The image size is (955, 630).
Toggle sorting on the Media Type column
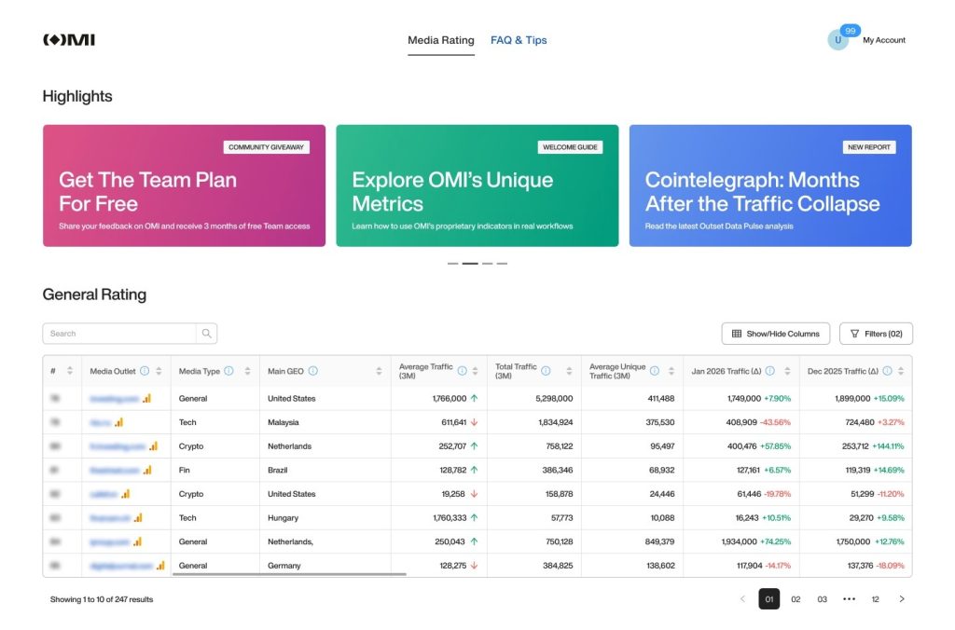[x=246, y=370]
